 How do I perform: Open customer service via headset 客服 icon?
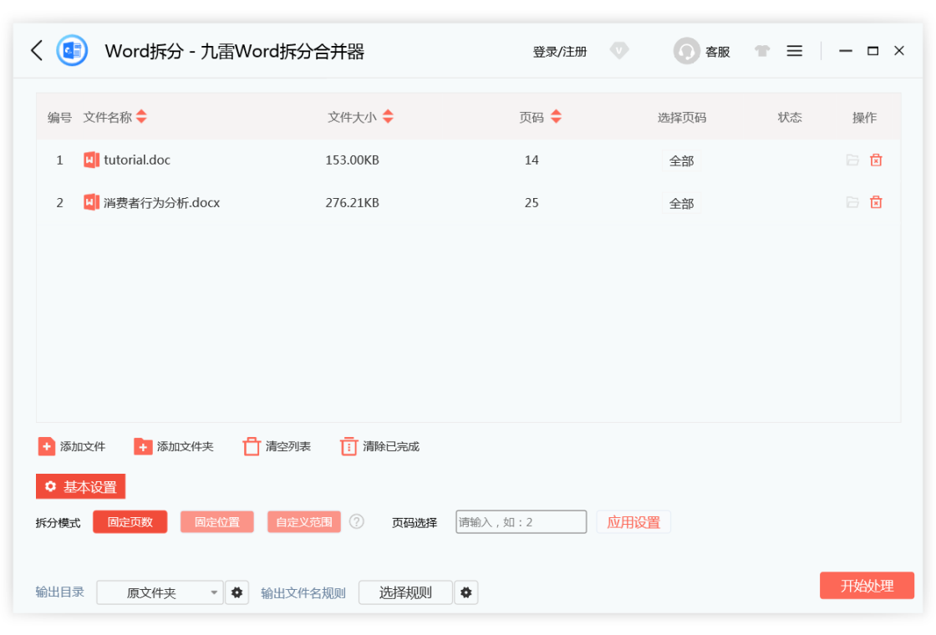click(686, 51)
